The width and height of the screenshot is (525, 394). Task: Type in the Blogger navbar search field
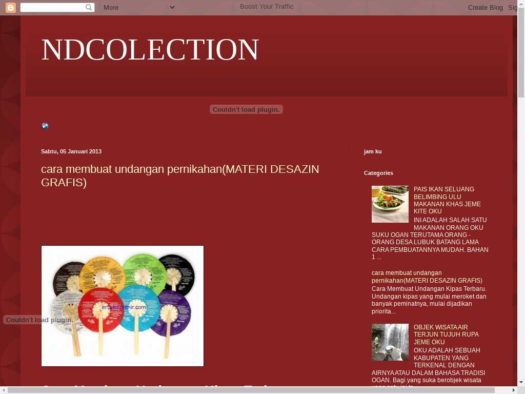coord(52,7)
